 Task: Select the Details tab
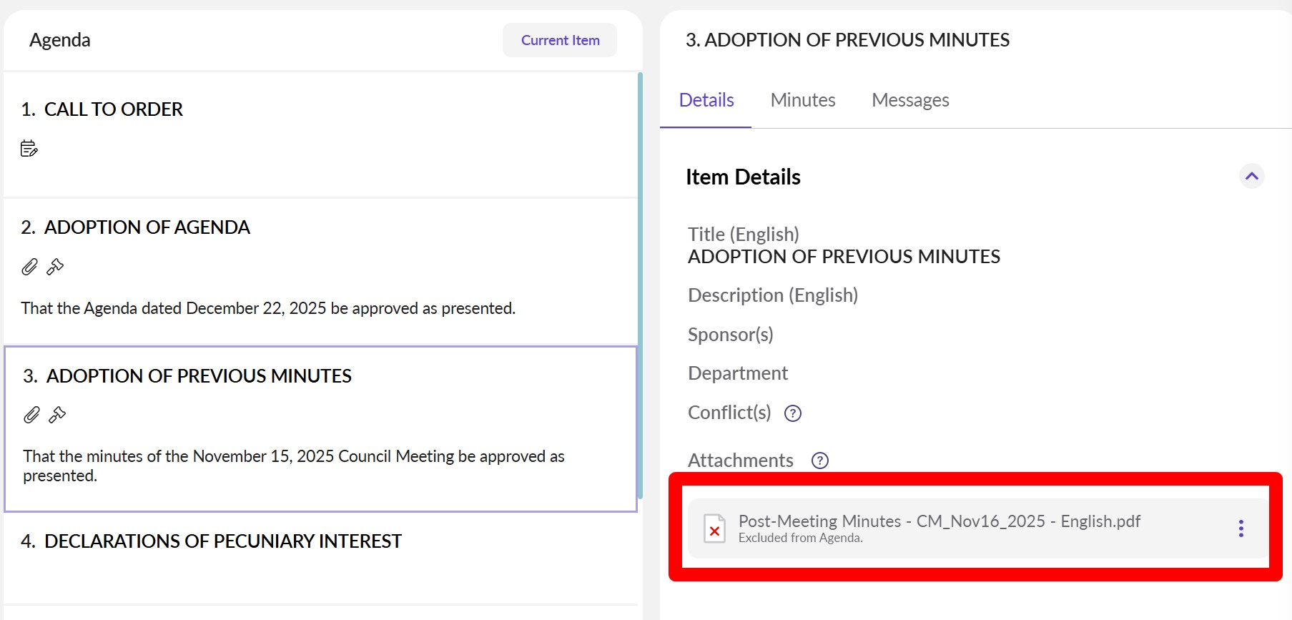706,100
